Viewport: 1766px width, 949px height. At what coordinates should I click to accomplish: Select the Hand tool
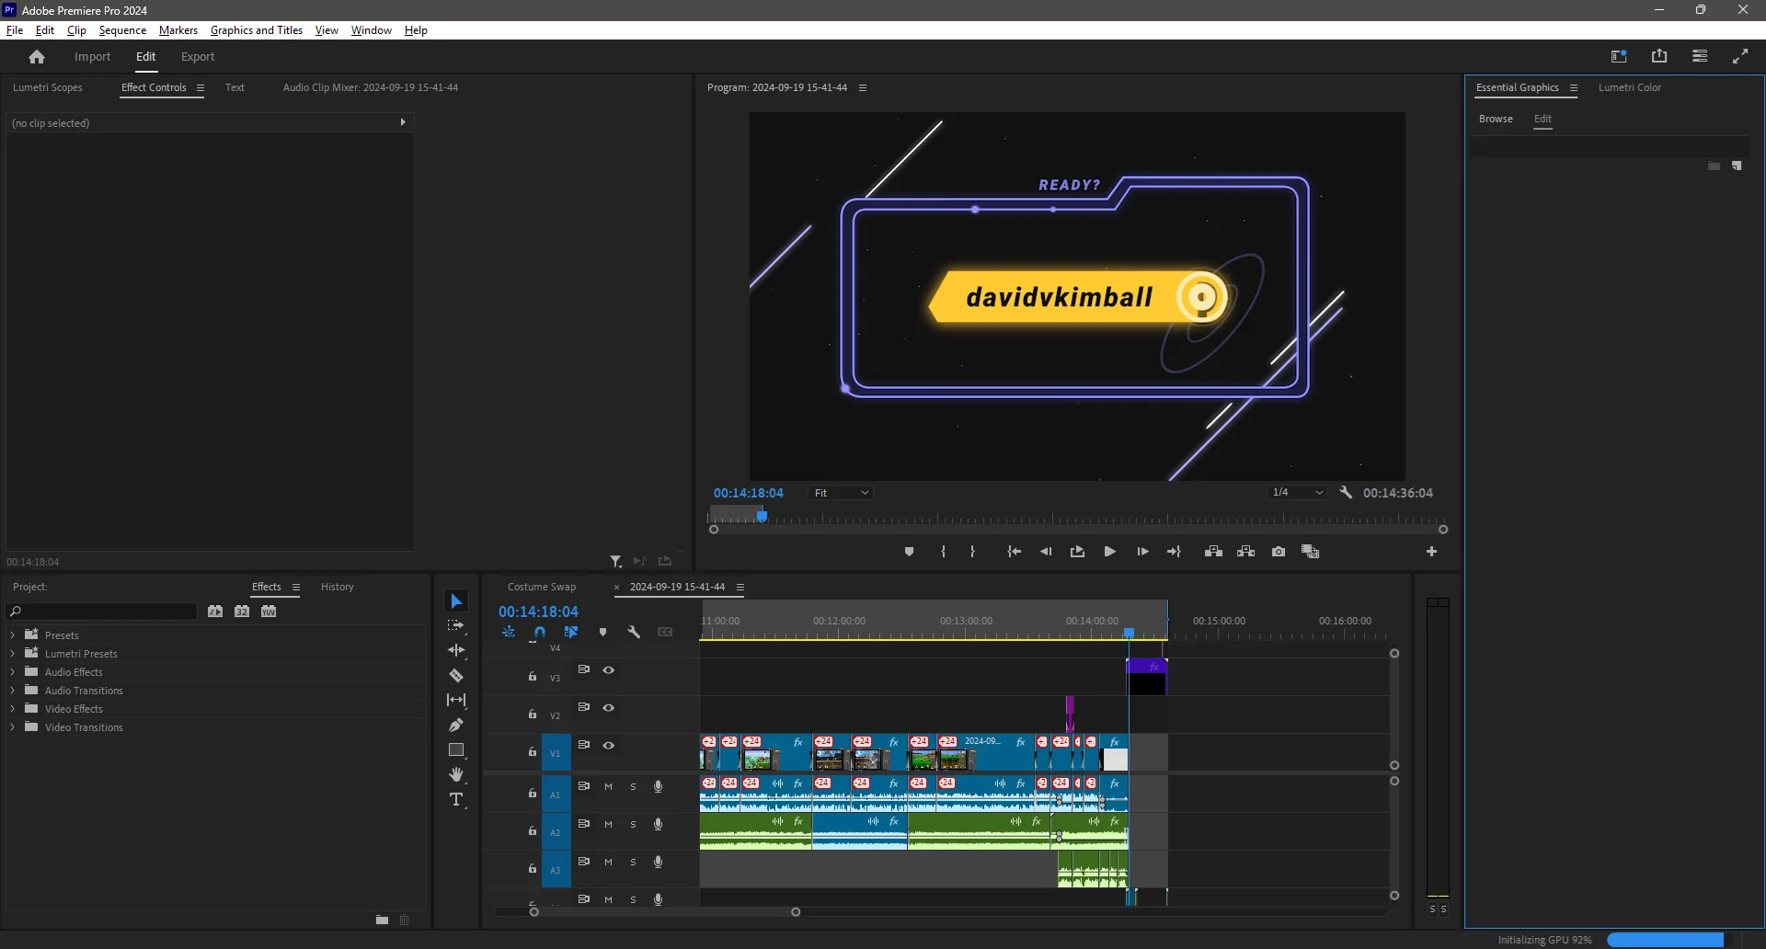[x=457, y=775]
